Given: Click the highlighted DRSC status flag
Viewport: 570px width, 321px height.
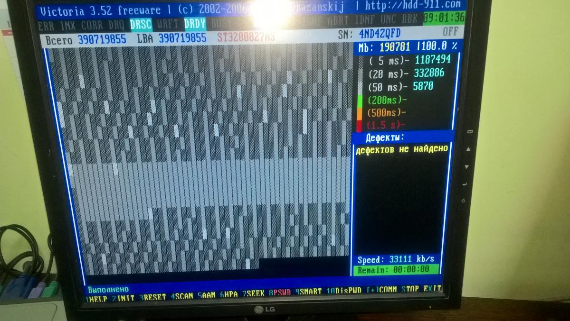Looking at the screenshot, I should click(x=140, y=23).
